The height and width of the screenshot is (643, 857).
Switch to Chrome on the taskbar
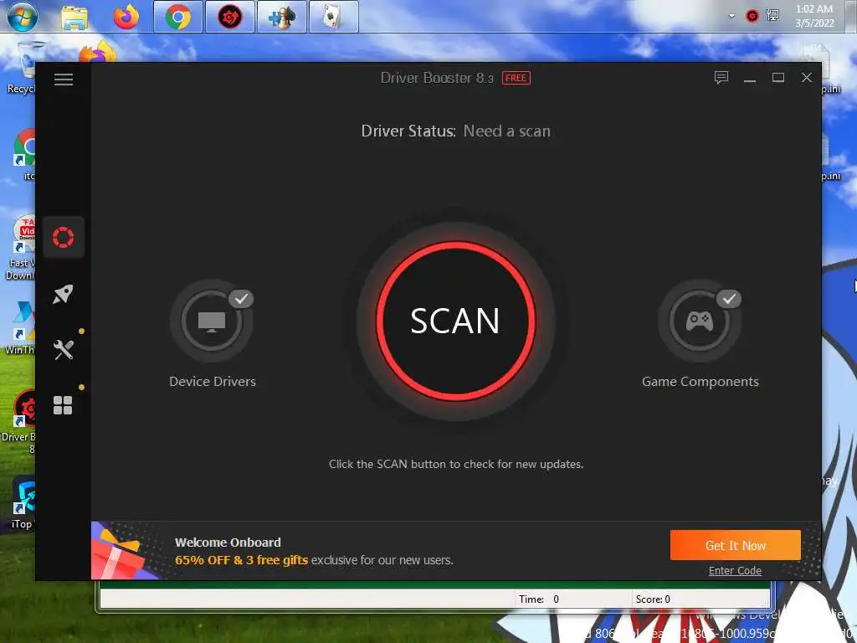point(177,17)
